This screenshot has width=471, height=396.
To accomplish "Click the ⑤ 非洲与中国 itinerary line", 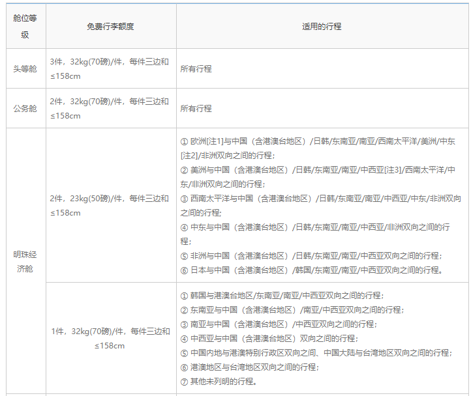I will 311,255.
